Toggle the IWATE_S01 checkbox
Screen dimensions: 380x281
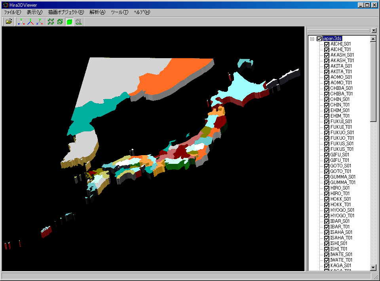pyautogui.click(x=327, y=254)
